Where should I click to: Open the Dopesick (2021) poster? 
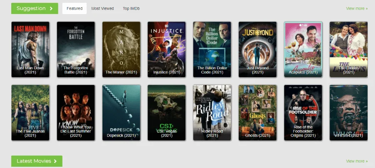[122, 112]
